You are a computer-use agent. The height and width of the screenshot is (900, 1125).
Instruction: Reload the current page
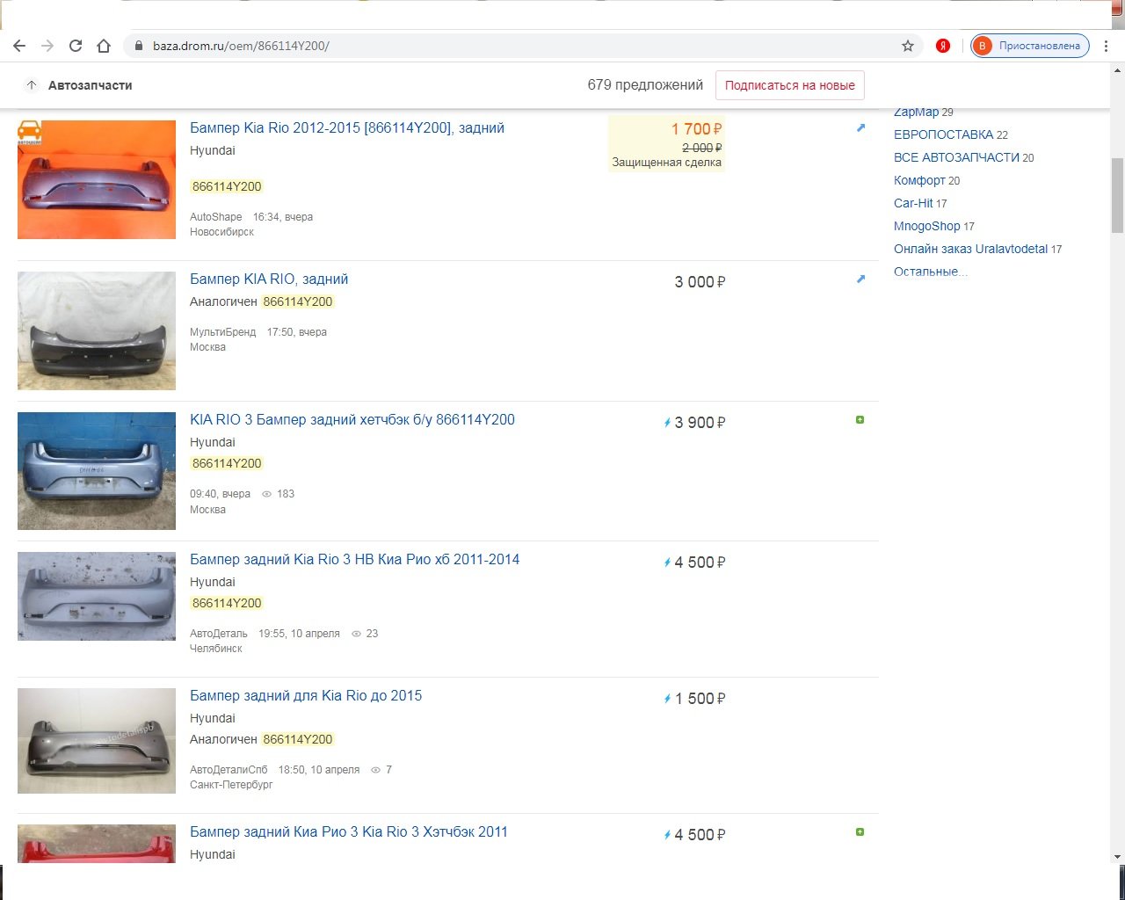[76, 46]
